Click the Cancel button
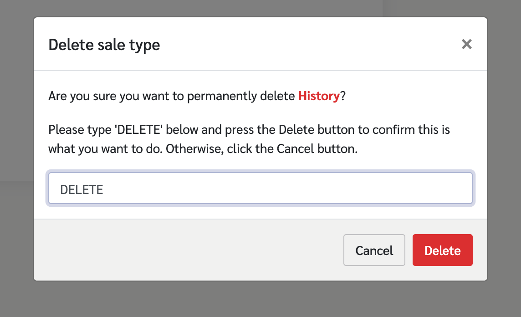Screen dimensions: 521x317 pyautogui.click(x=374, y=250)
